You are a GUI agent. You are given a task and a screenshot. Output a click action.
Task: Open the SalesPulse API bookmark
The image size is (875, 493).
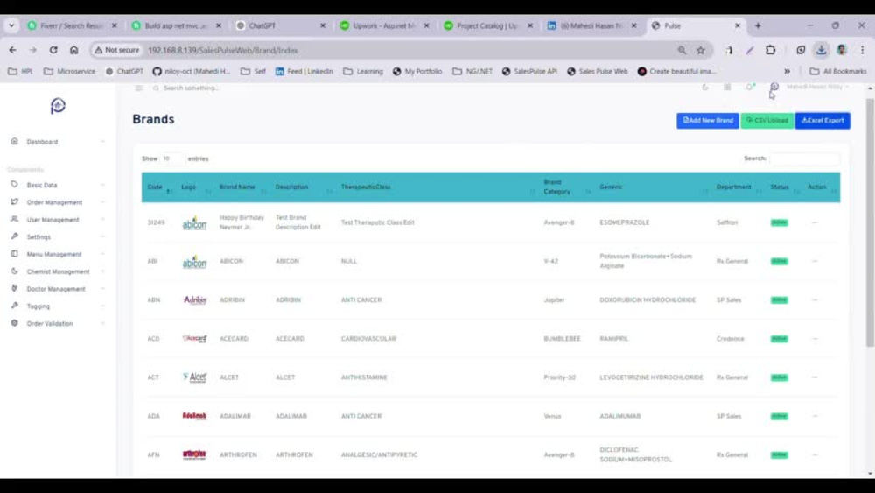click(x=529, y=72)
